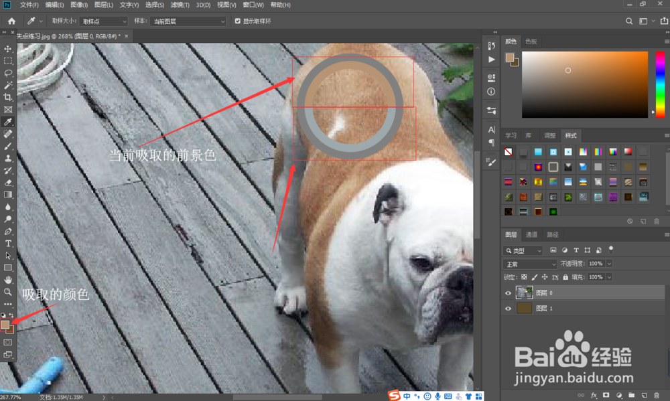The height and width of the screenshot is (401, 670).
Task: Select the Dodge tool
Action: click(7, 219)
